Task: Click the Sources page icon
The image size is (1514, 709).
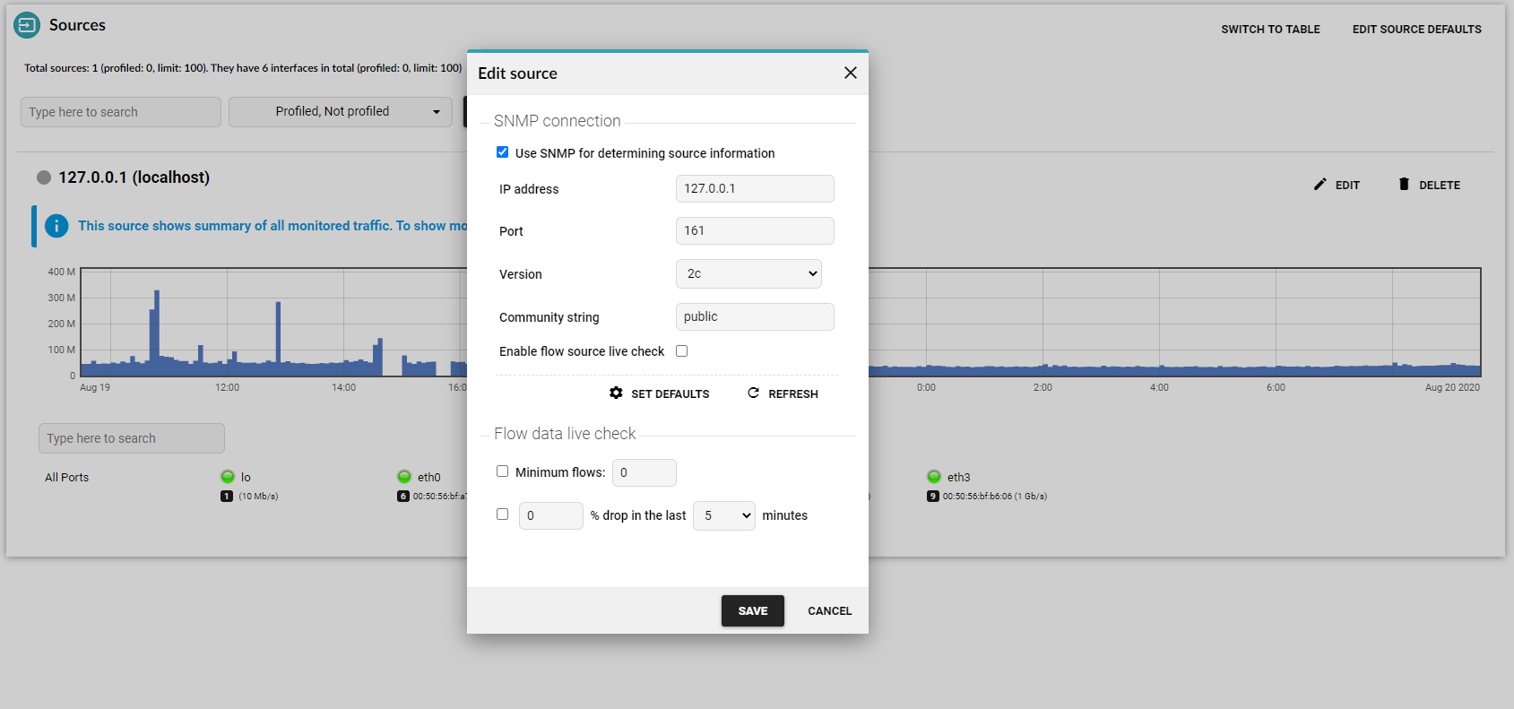Action: point(27,25)
